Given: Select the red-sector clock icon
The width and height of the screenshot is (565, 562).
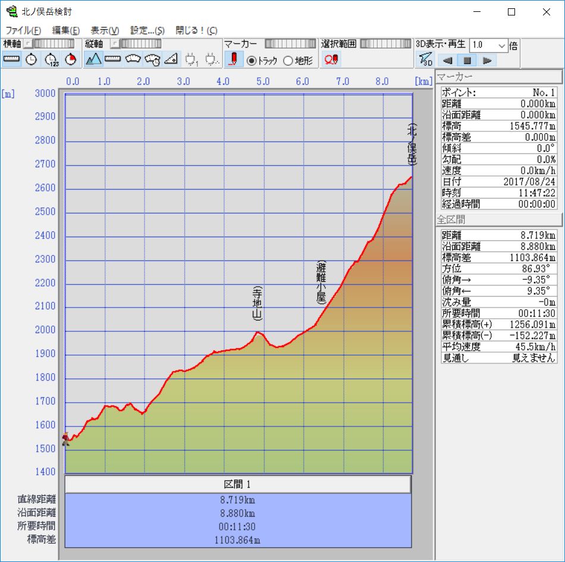Looking at the screenshot, I should point(71,59).
